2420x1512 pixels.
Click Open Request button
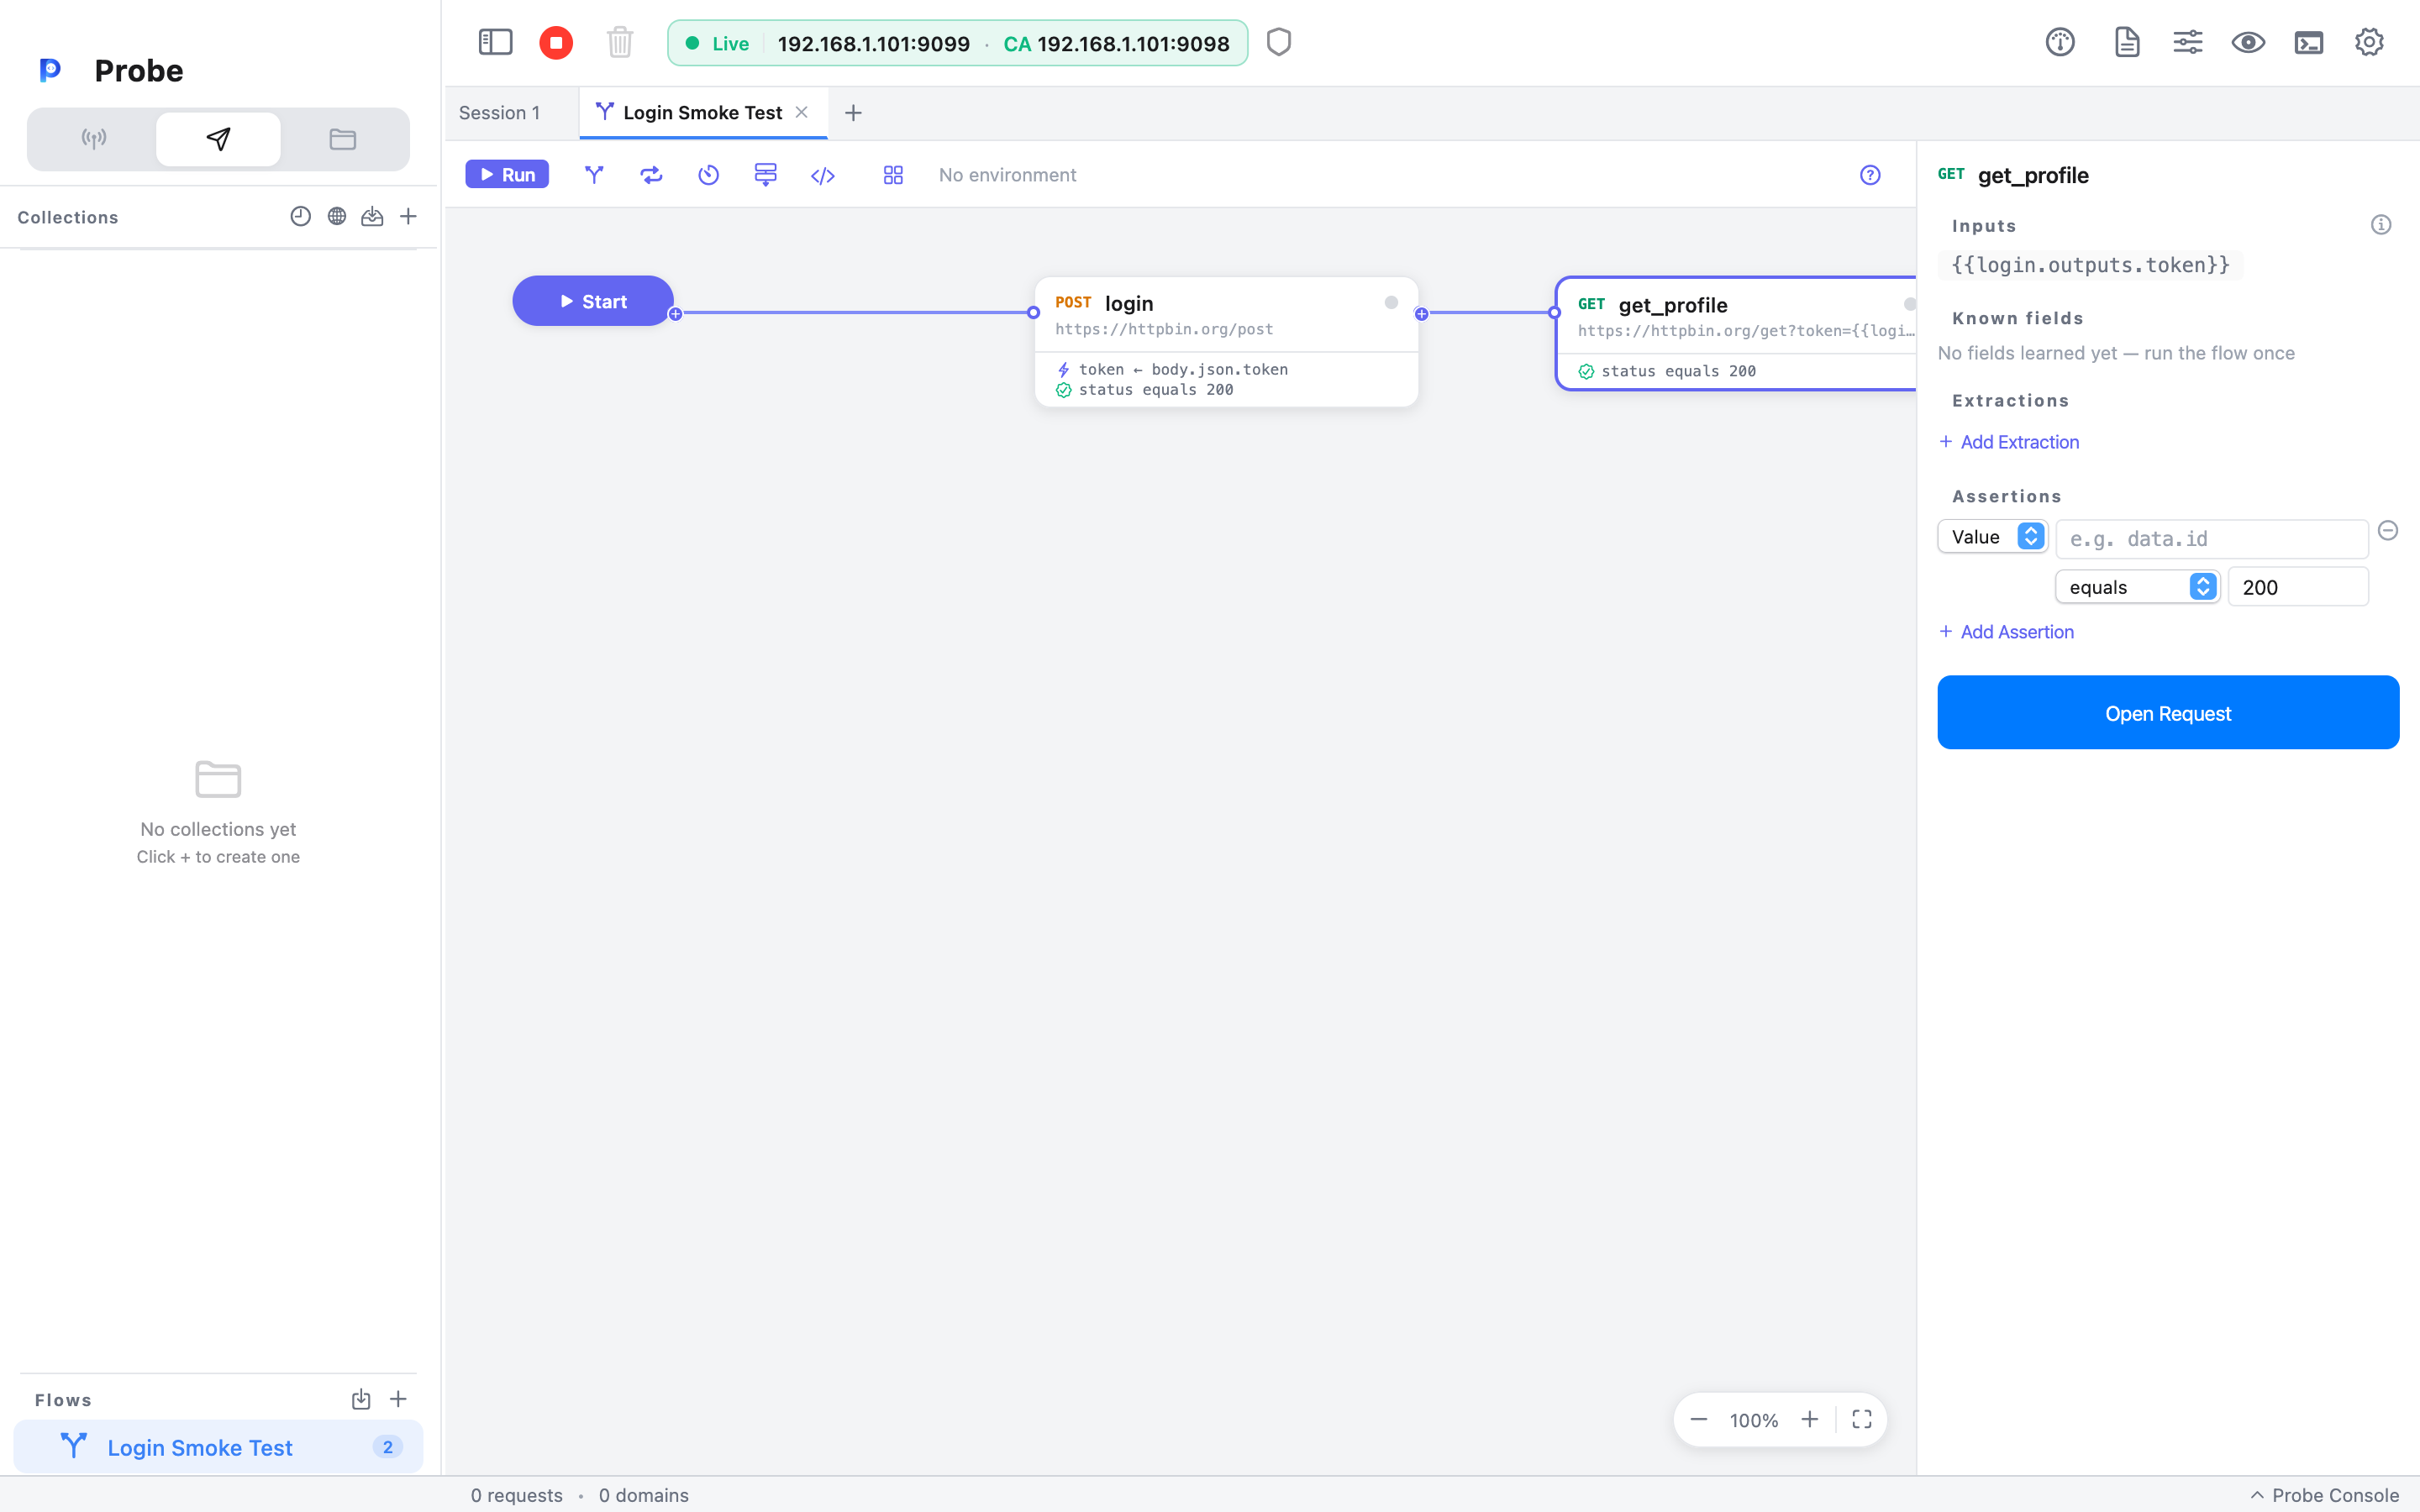click(x=2168, y=713)
